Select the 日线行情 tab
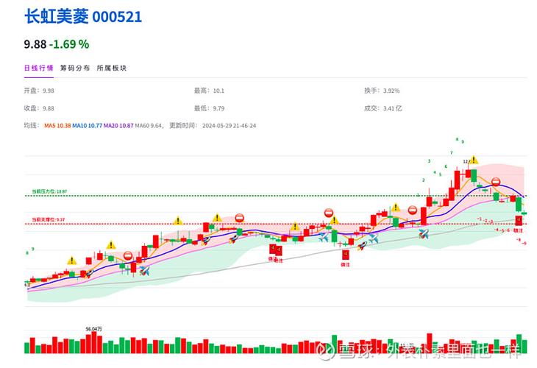Viewport: 537px width, 368px height. point(39,68)
